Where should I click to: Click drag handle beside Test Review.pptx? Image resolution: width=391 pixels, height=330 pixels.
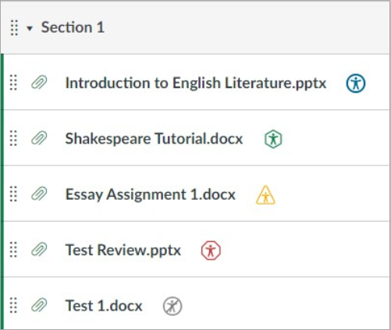[13, 250]
